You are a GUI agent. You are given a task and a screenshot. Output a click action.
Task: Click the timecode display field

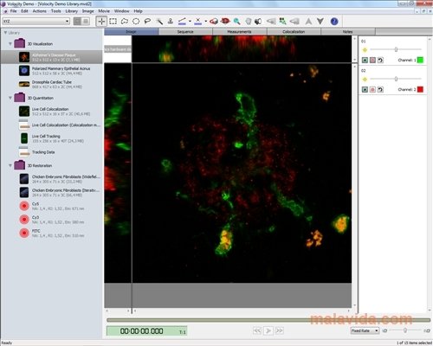tap(146, 331)
